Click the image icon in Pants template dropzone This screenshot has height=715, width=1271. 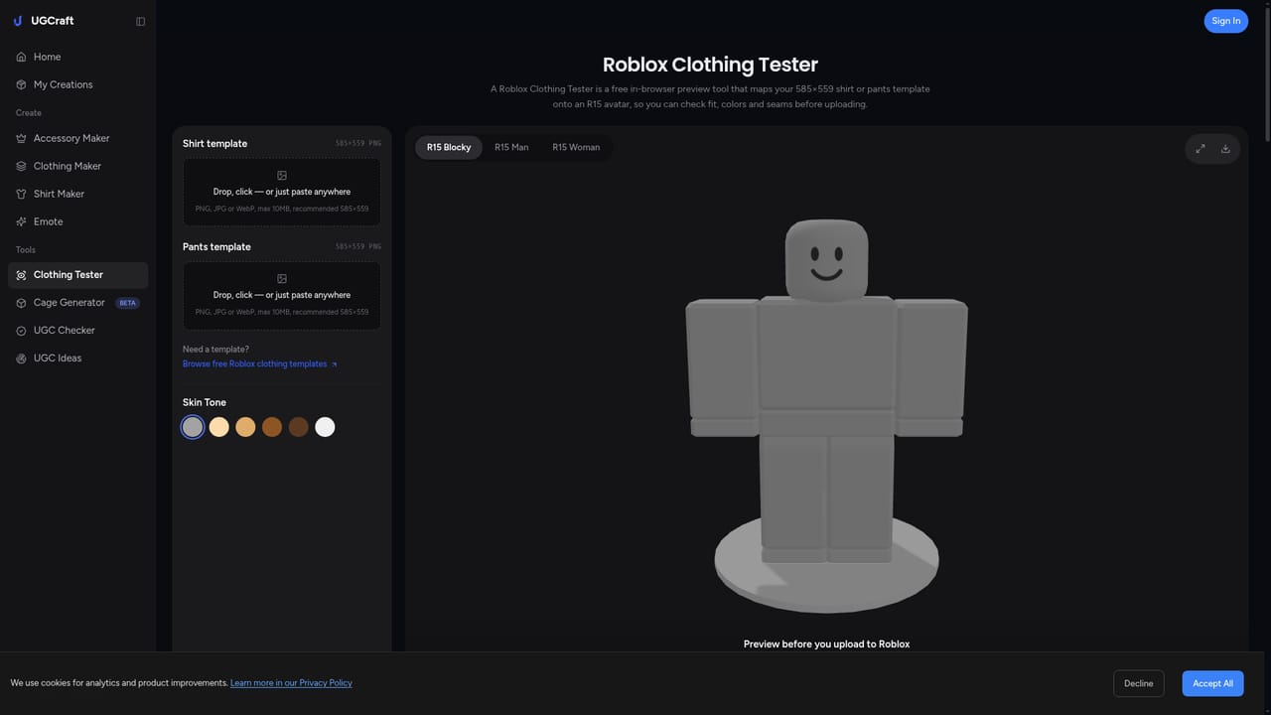pyautogui.click(x=282, y=279)
